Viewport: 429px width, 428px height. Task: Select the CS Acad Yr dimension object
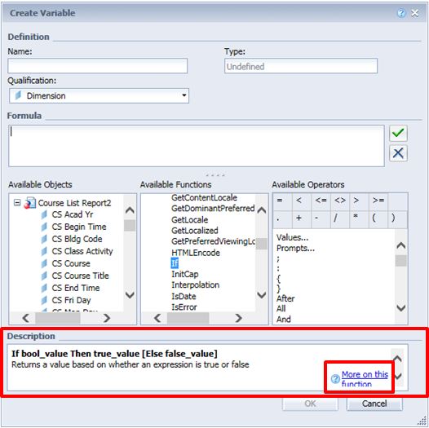click(x=73, y=214)
